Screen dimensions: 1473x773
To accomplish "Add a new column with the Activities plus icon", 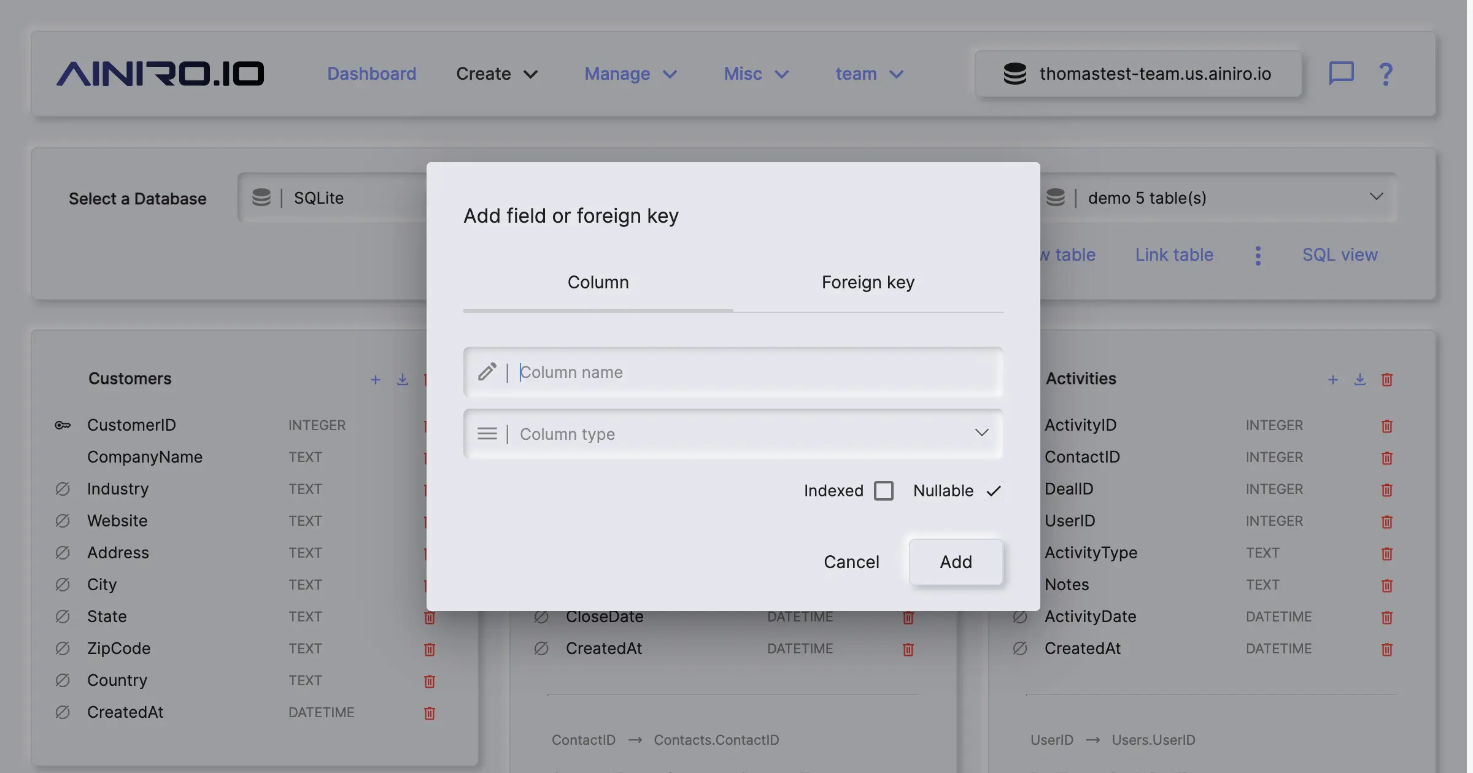I will click(x=1332, y=380).
